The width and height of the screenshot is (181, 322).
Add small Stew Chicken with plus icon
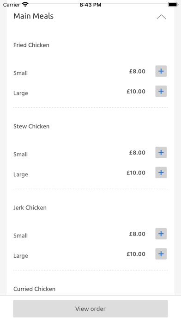tap(161, 152)
